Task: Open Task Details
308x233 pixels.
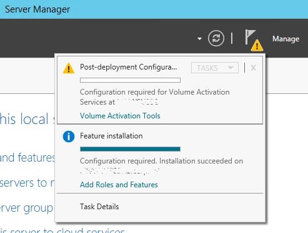Action: click(99, 207)
